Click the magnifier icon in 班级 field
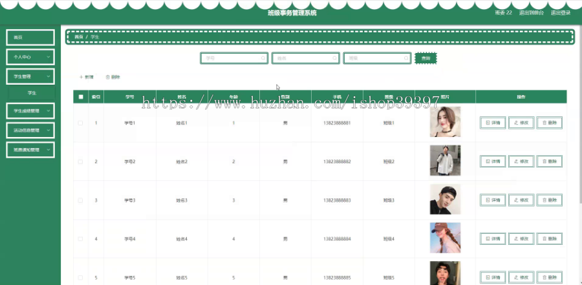The width and height of the screenshot is (582, 285). [x=406, y=58]
